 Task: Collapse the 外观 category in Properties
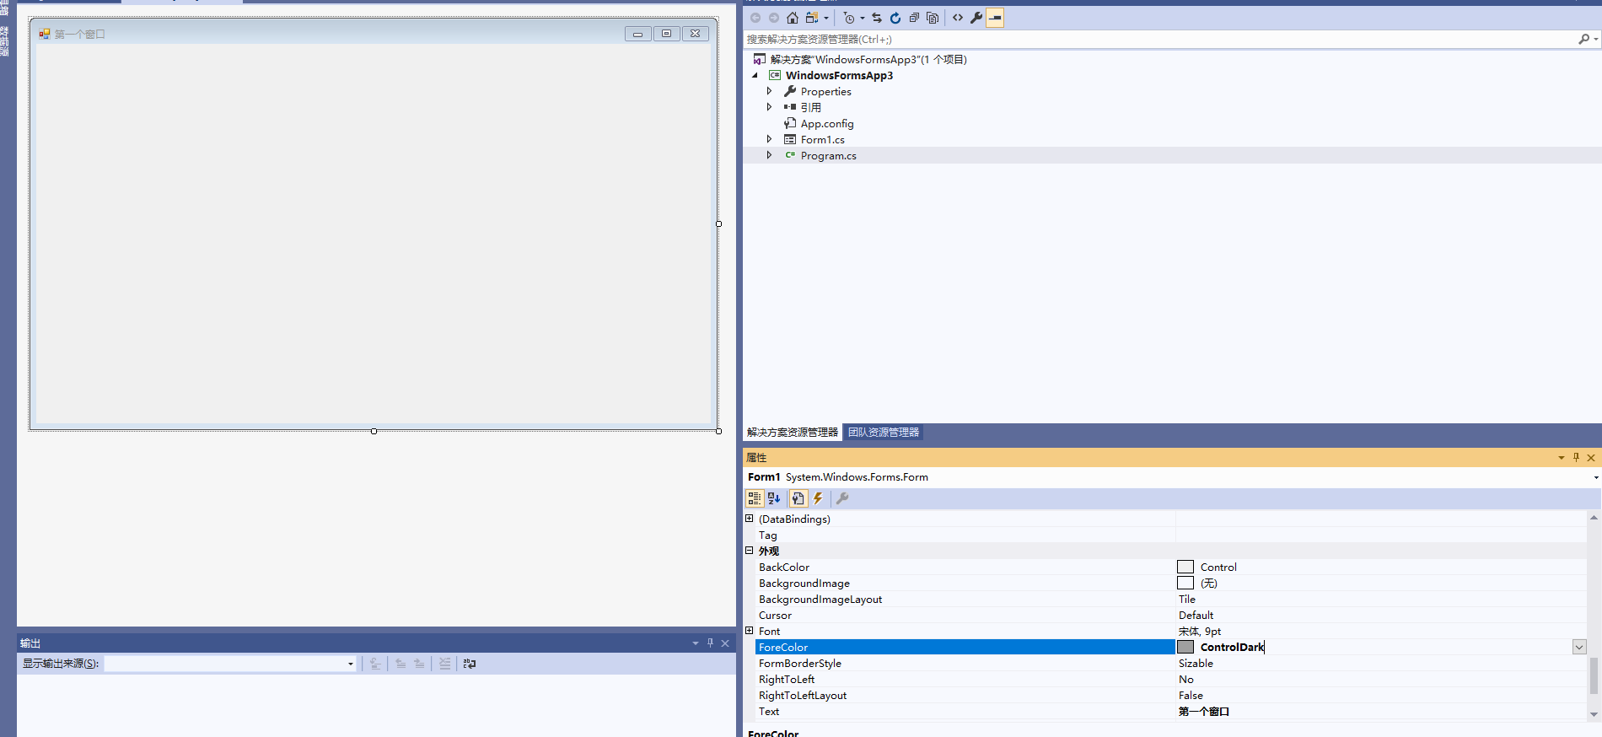point(749,551)
